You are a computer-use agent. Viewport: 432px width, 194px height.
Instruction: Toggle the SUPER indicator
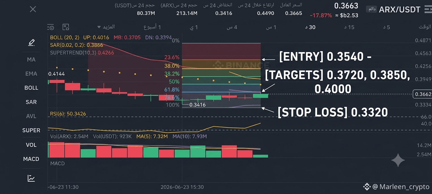click(x=31, y=130)
